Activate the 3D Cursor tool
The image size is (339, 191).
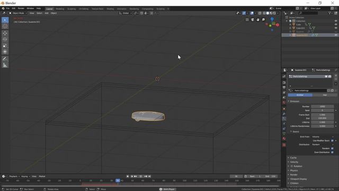[x=5, y=26]
